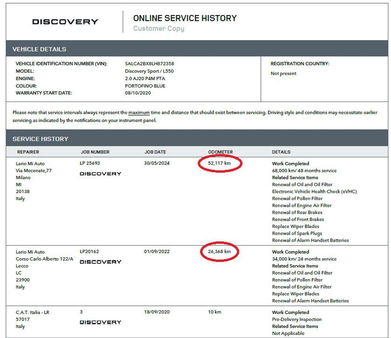Click Discovery logo under job number 3
Image resolution: width=391 pixels, height=338 pixels.
(100, 322)
